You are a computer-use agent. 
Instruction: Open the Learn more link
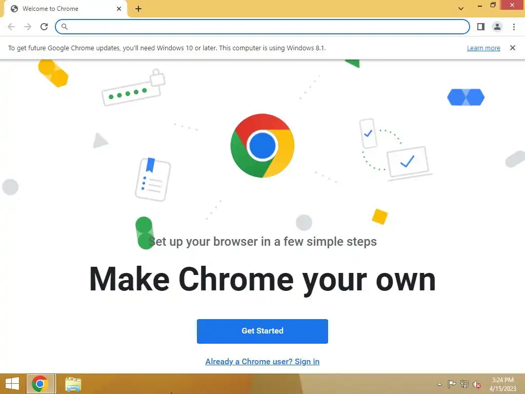(x=483, y=48)
